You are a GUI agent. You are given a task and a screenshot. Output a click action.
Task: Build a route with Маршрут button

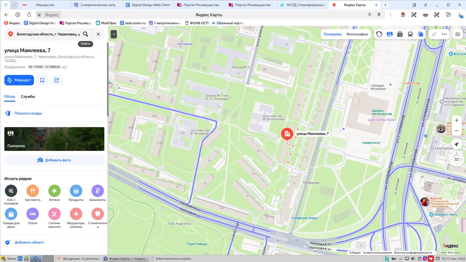tap(19, 80)
